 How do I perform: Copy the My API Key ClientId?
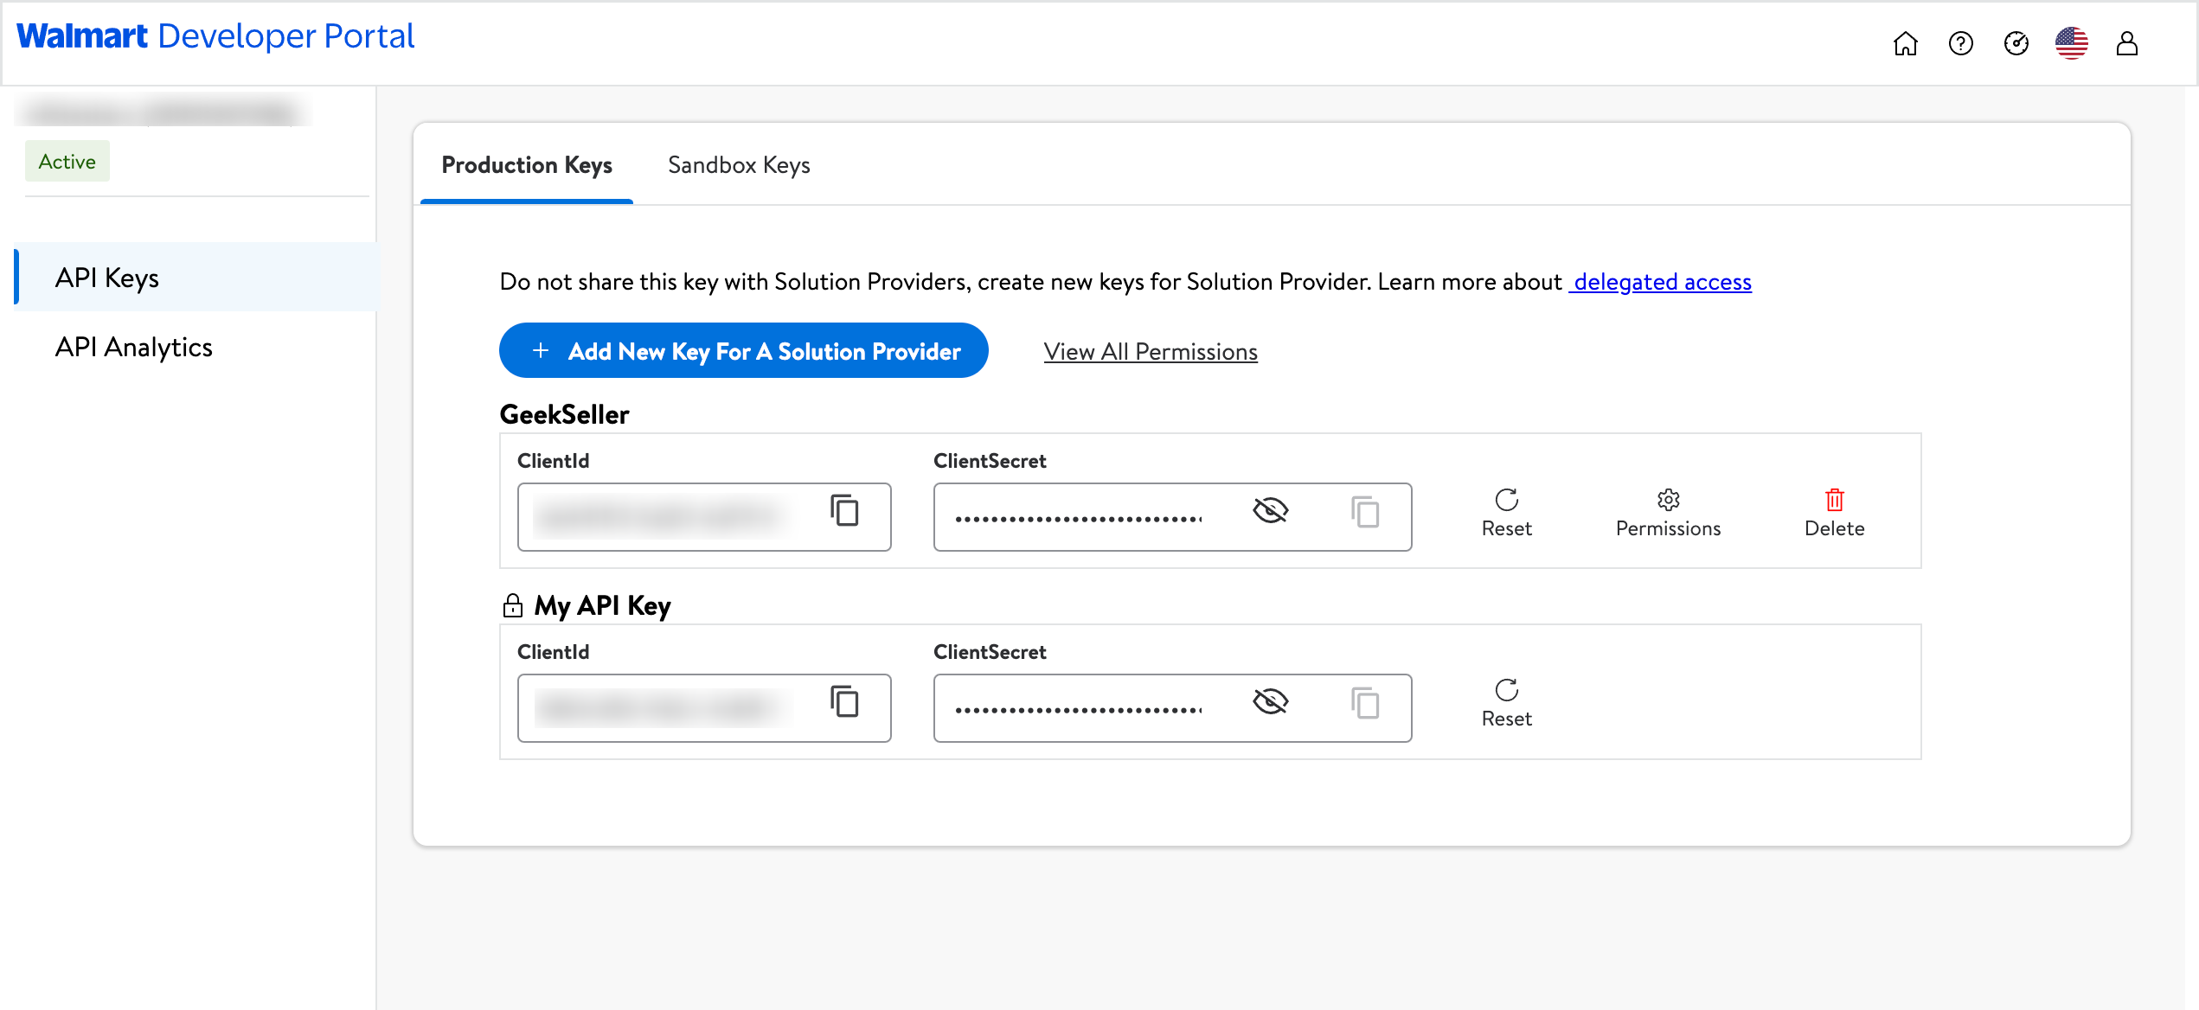(844, 701)
